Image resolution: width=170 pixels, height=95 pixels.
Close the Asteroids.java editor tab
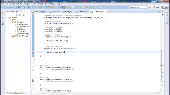(106, 12)
